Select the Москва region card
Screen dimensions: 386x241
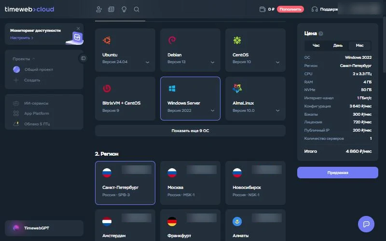point(190,183)
